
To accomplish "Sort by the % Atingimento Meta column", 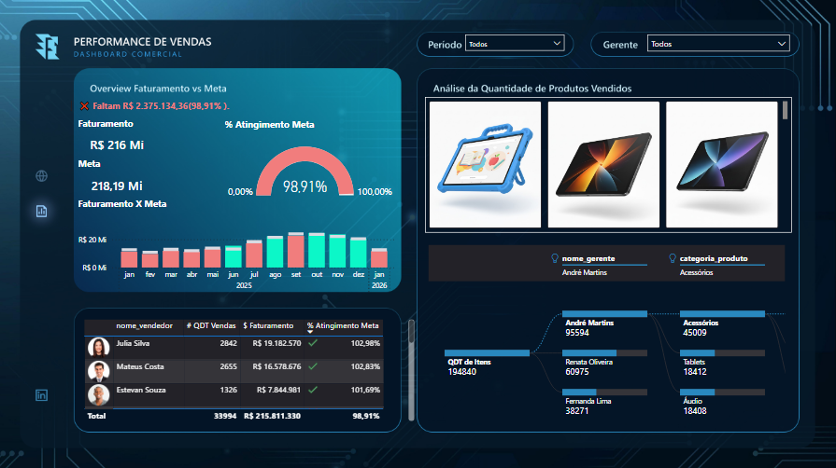I will tap(343, 325).
